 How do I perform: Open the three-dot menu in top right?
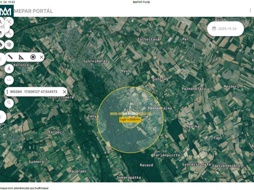coord(250,10)
